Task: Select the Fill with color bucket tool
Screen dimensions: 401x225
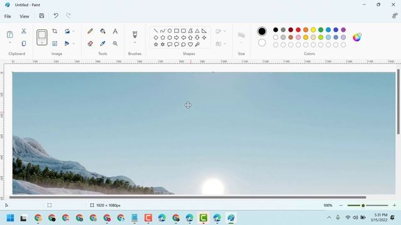Action: tap(103, 31)
